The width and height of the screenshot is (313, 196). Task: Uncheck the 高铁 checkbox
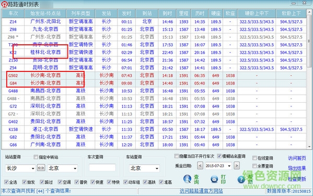point(145,182)
